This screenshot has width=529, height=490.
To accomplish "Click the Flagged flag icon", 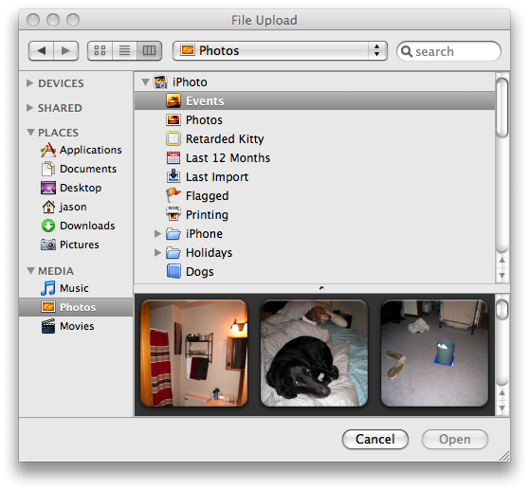I will coord(173,195).
